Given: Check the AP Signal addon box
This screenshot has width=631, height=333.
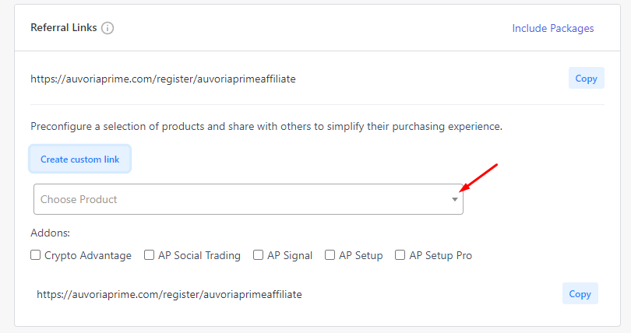Looking at the screenshot, I should pyautogui.click(x=259, y=255).
